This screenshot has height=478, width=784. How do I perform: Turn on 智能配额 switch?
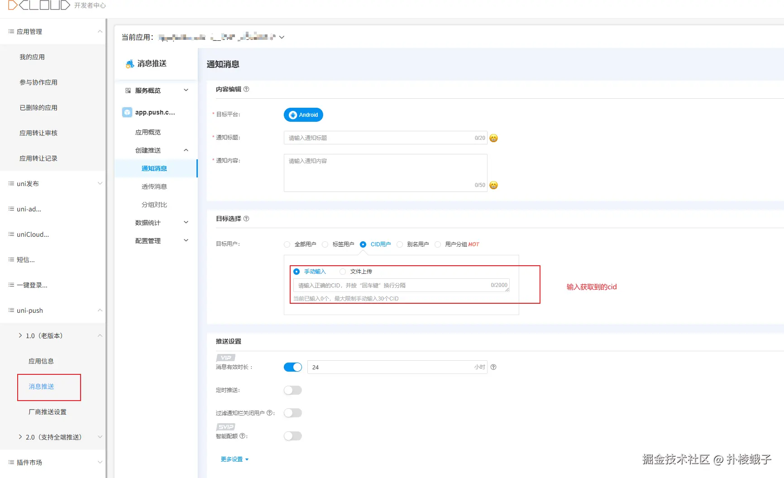(x=293, y=436)
